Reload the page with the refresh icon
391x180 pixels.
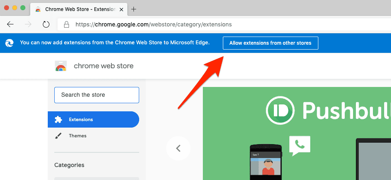[46, 24]
